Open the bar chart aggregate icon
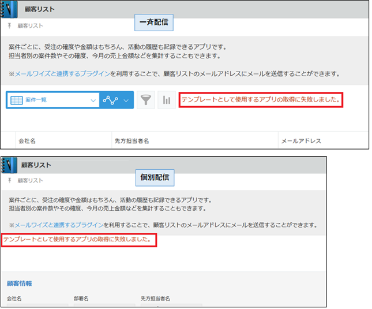 [x=166, y=100]
